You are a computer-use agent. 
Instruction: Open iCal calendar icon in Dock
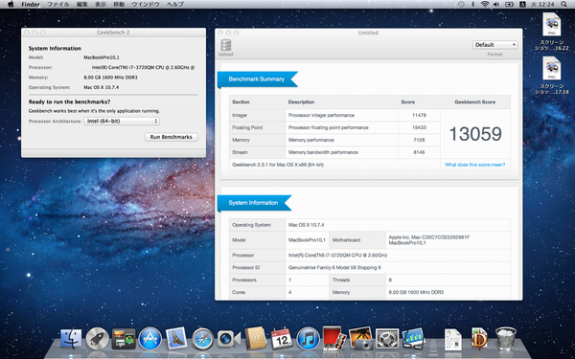coord(282,338)
